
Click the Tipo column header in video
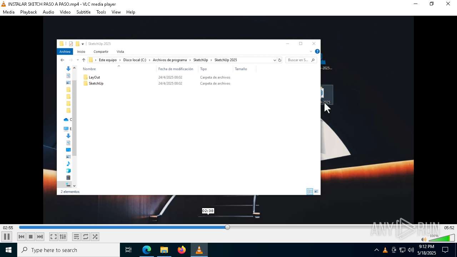(x=204, y=69)
